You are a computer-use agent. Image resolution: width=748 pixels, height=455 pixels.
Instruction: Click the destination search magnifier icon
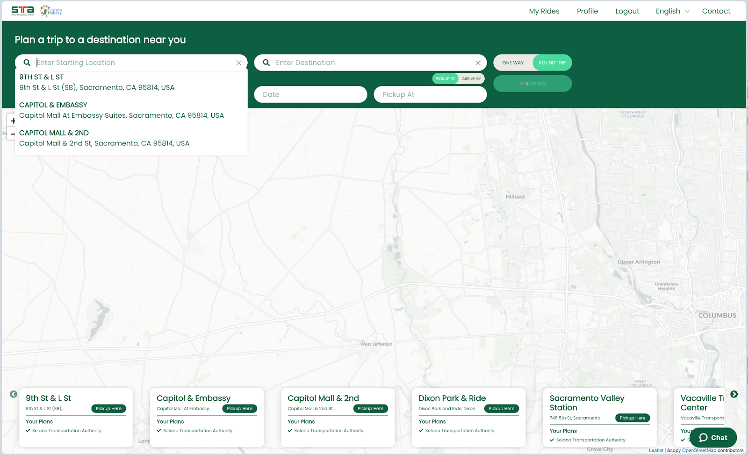[266, 63]
